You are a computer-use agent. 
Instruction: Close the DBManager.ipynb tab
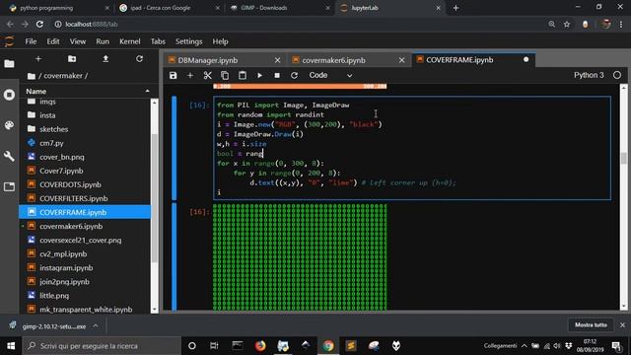tap(277, 60)
